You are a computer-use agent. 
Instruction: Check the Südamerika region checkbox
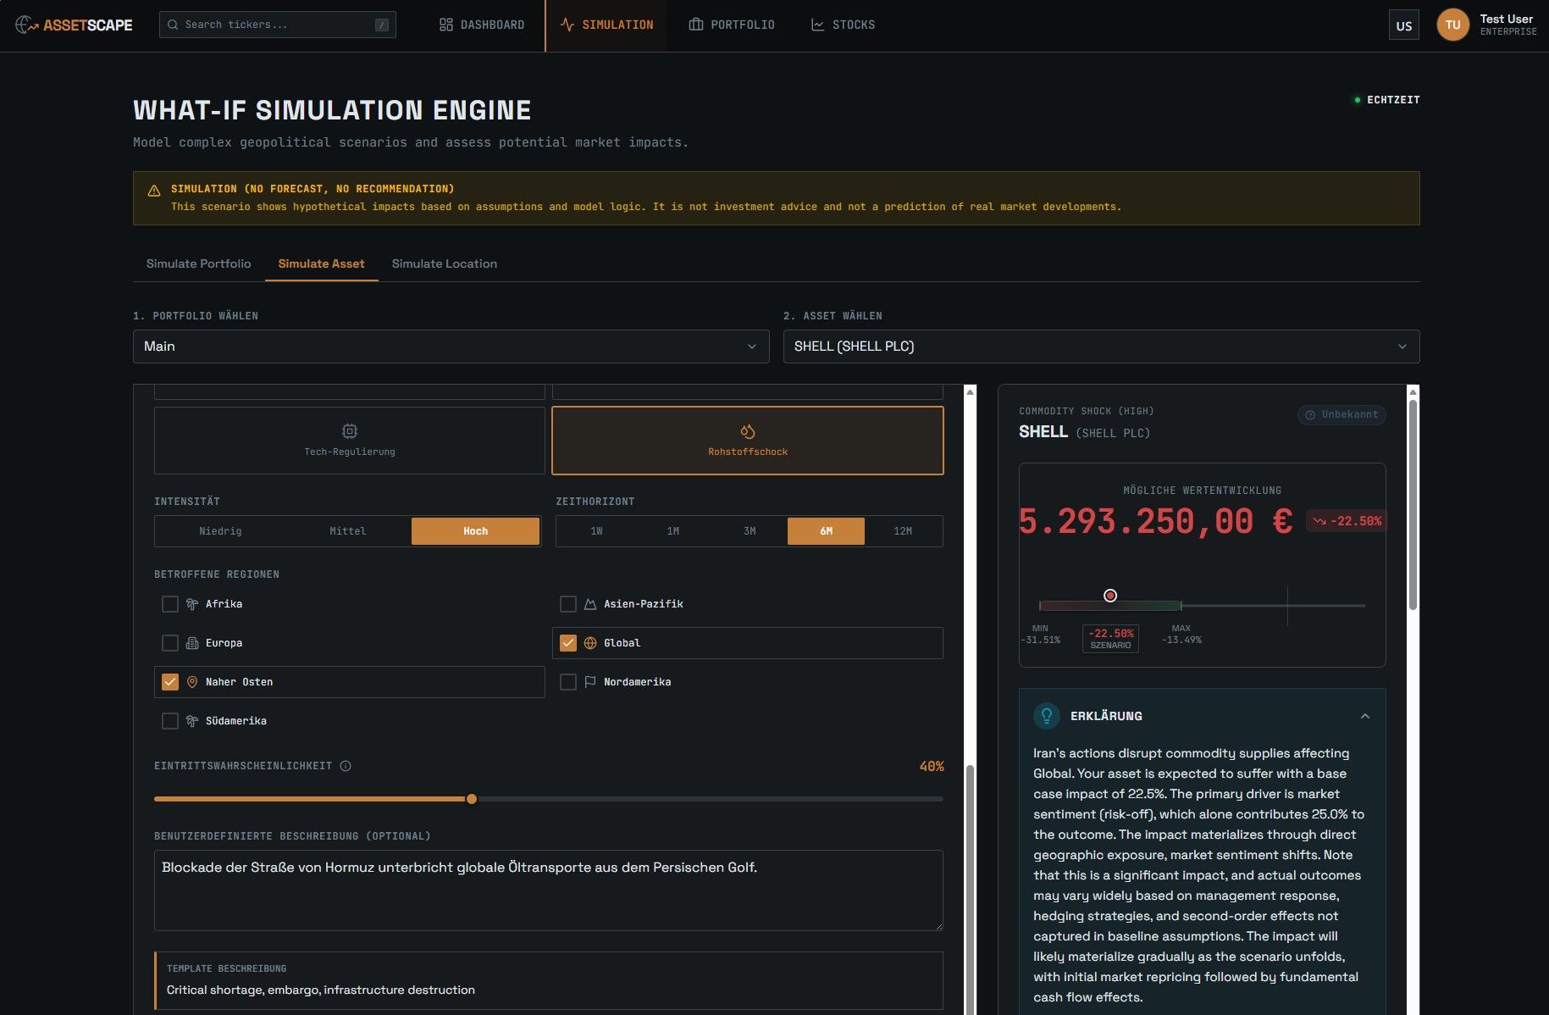(x=170, y=721)
